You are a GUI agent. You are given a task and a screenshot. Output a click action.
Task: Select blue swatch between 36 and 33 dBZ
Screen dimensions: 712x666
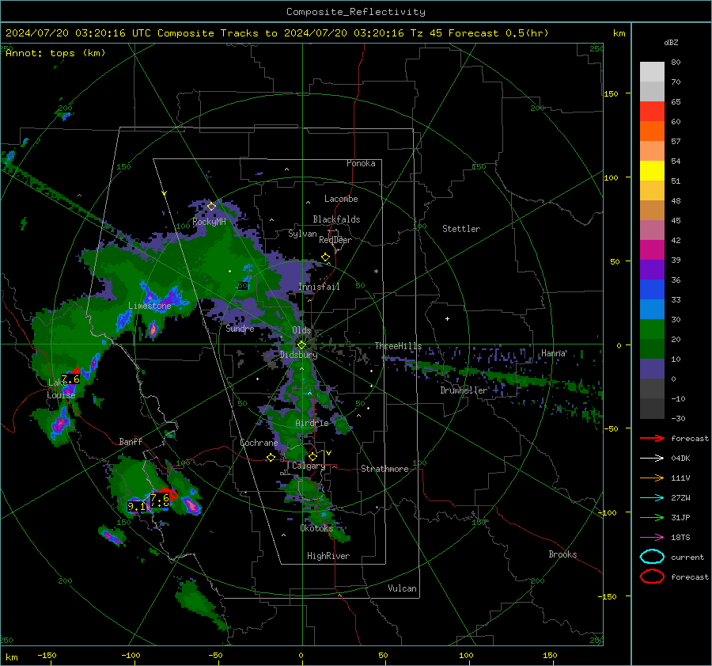pos(652,290)
